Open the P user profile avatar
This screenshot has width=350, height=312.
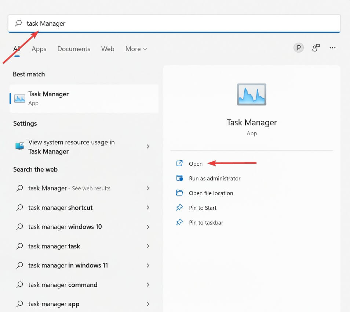point(299,48)
